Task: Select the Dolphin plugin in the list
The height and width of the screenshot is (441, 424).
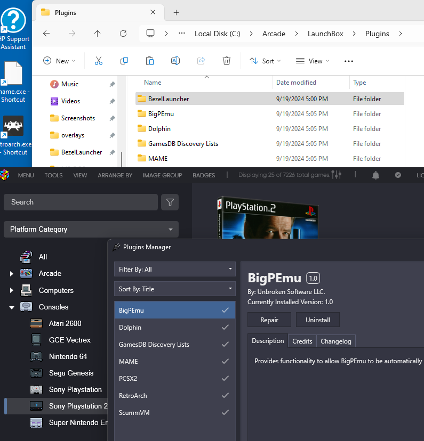Action: point(175,328)
